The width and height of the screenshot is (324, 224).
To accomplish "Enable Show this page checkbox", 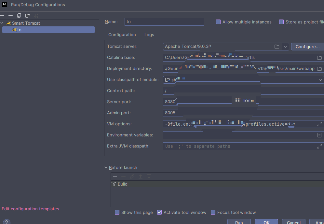I will coord(117,212).
